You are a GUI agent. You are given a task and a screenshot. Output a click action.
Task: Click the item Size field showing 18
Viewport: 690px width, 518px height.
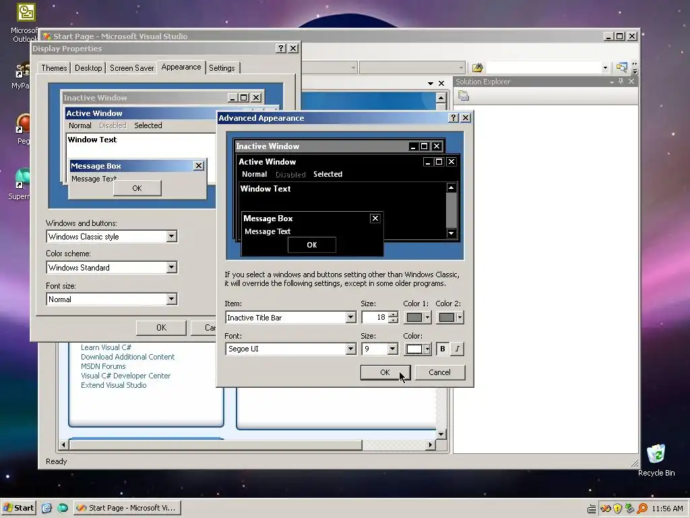(x=375, y=317)
